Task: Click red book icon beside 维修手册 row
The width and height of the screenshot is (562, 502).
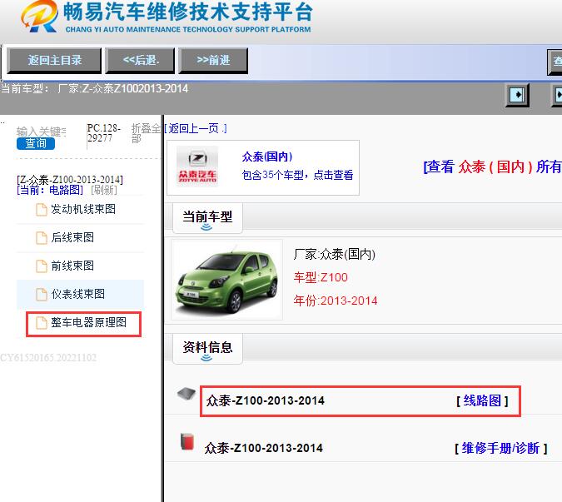Action: [x=187, y=441]
